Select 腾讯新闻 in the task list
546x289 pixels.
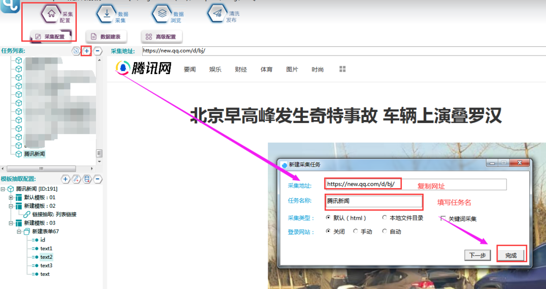pyautogui.click(x=34, y=154)
